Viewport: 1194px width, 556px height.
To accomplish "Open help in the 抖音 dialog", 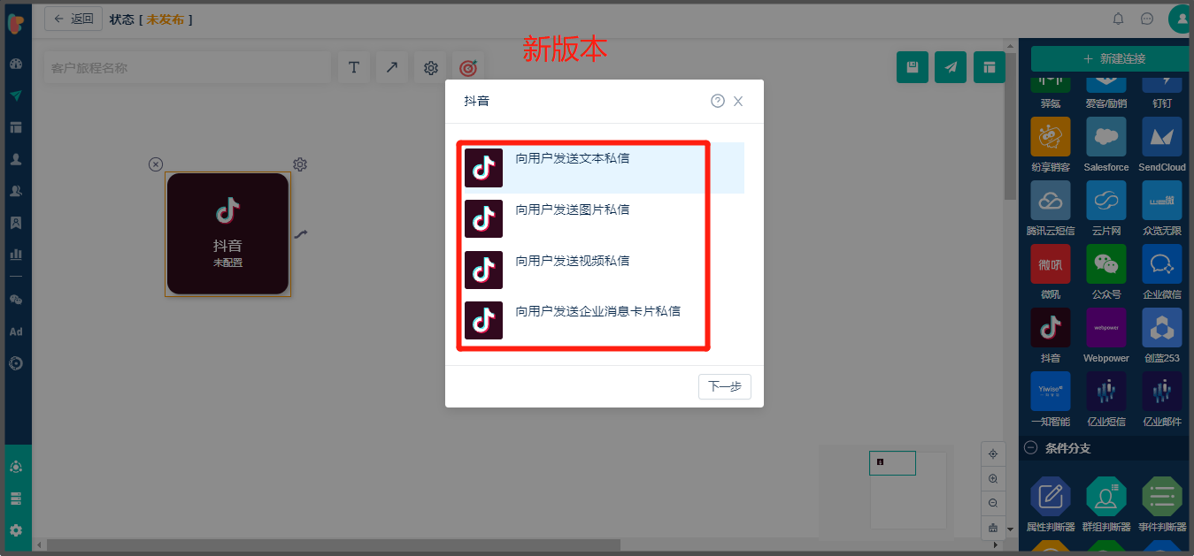I will point(718,102).
